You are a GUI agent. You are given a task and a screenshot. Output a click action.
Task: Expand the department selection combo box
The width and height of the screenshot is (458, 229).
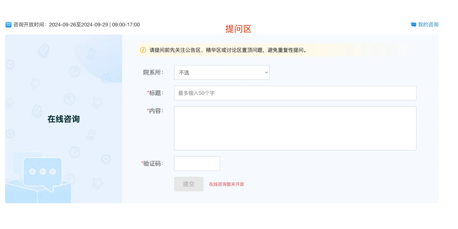click(x=221, y=72)
